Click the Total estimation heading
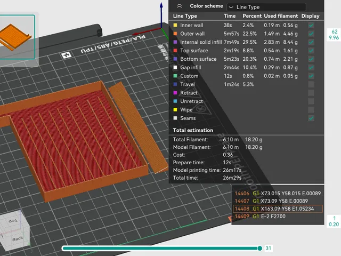 [193, 130]
